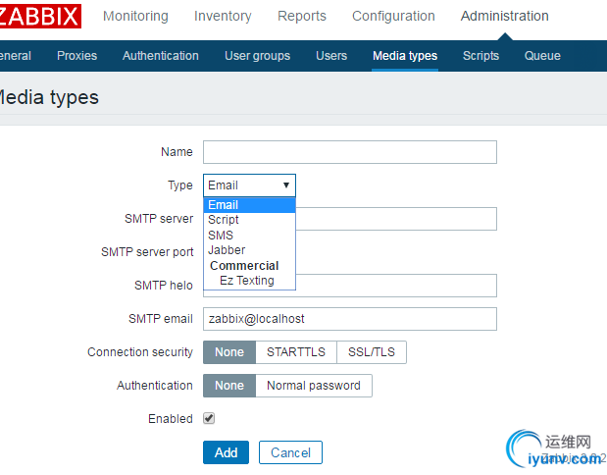
Task: Toggle the Enabled checkbox
Action: (209, 418)
